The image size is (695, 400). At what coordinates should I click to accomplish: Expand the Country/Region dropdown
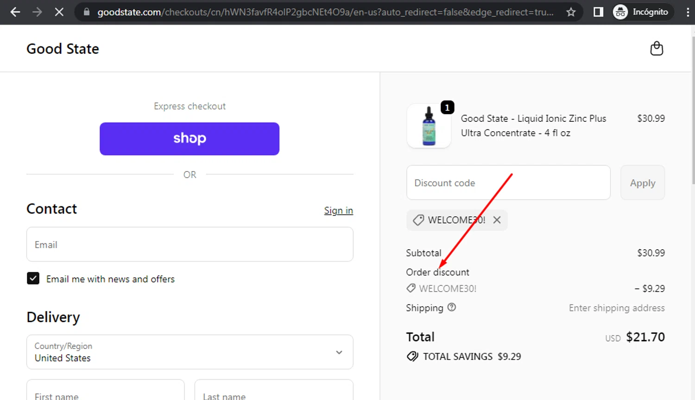point(190,352)
